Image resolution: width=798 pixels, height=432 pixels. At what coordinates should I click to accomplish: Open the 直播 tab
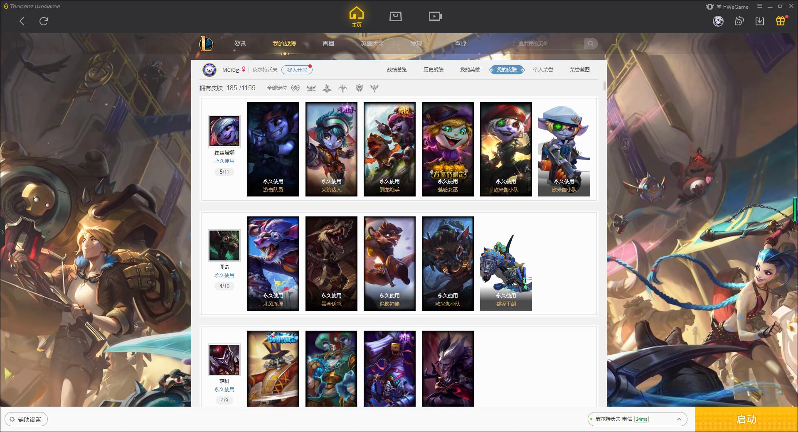(328, 44)
